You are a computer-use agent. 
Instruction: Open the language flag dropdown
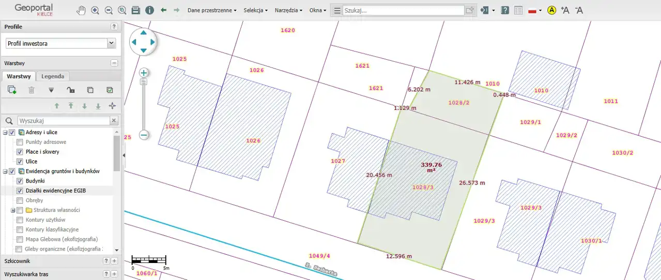534,10
